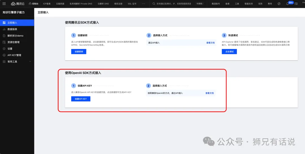Open 数据报表 in the sidebar
The height and width of the screenshot is (154, 305).
click(x=17, y=29)
